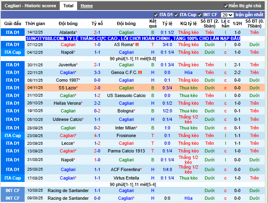Click half-time score 2-2 in Genoa row

click(237, 72)
